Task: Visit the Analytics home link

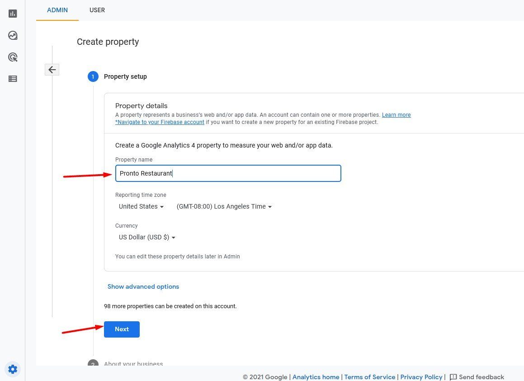Action: [316, 377]
